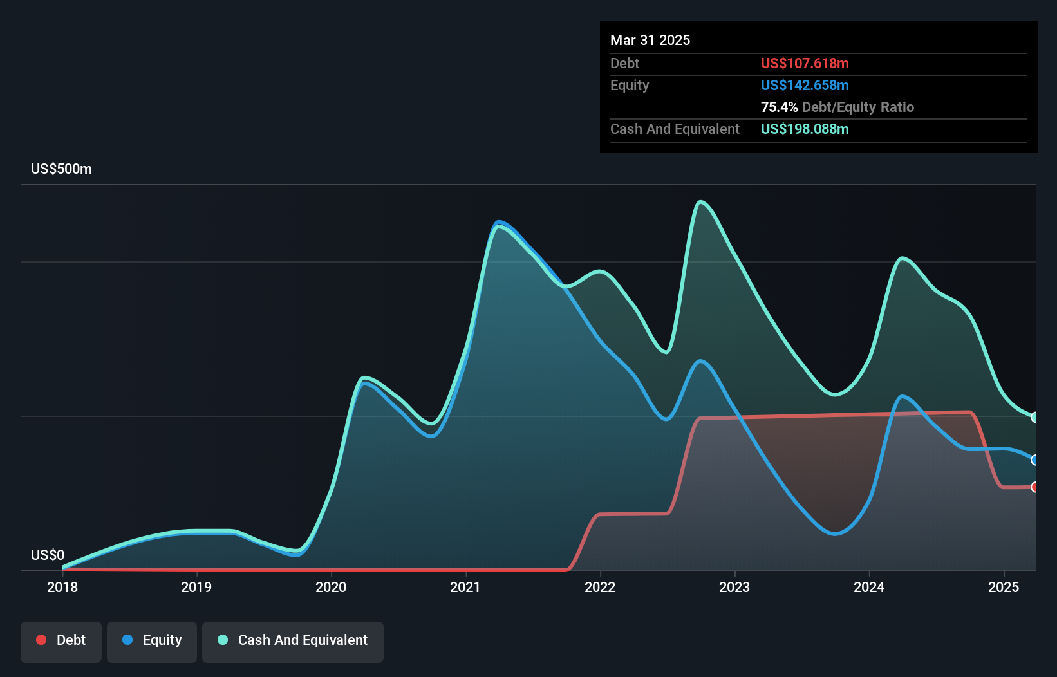The image size is (1057, 677).
Task: Click the 2025 x-axis label
Action: (x=1004, y=587)
